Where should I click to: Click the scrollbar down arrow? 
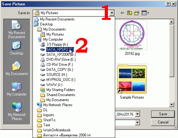[171, 105]
